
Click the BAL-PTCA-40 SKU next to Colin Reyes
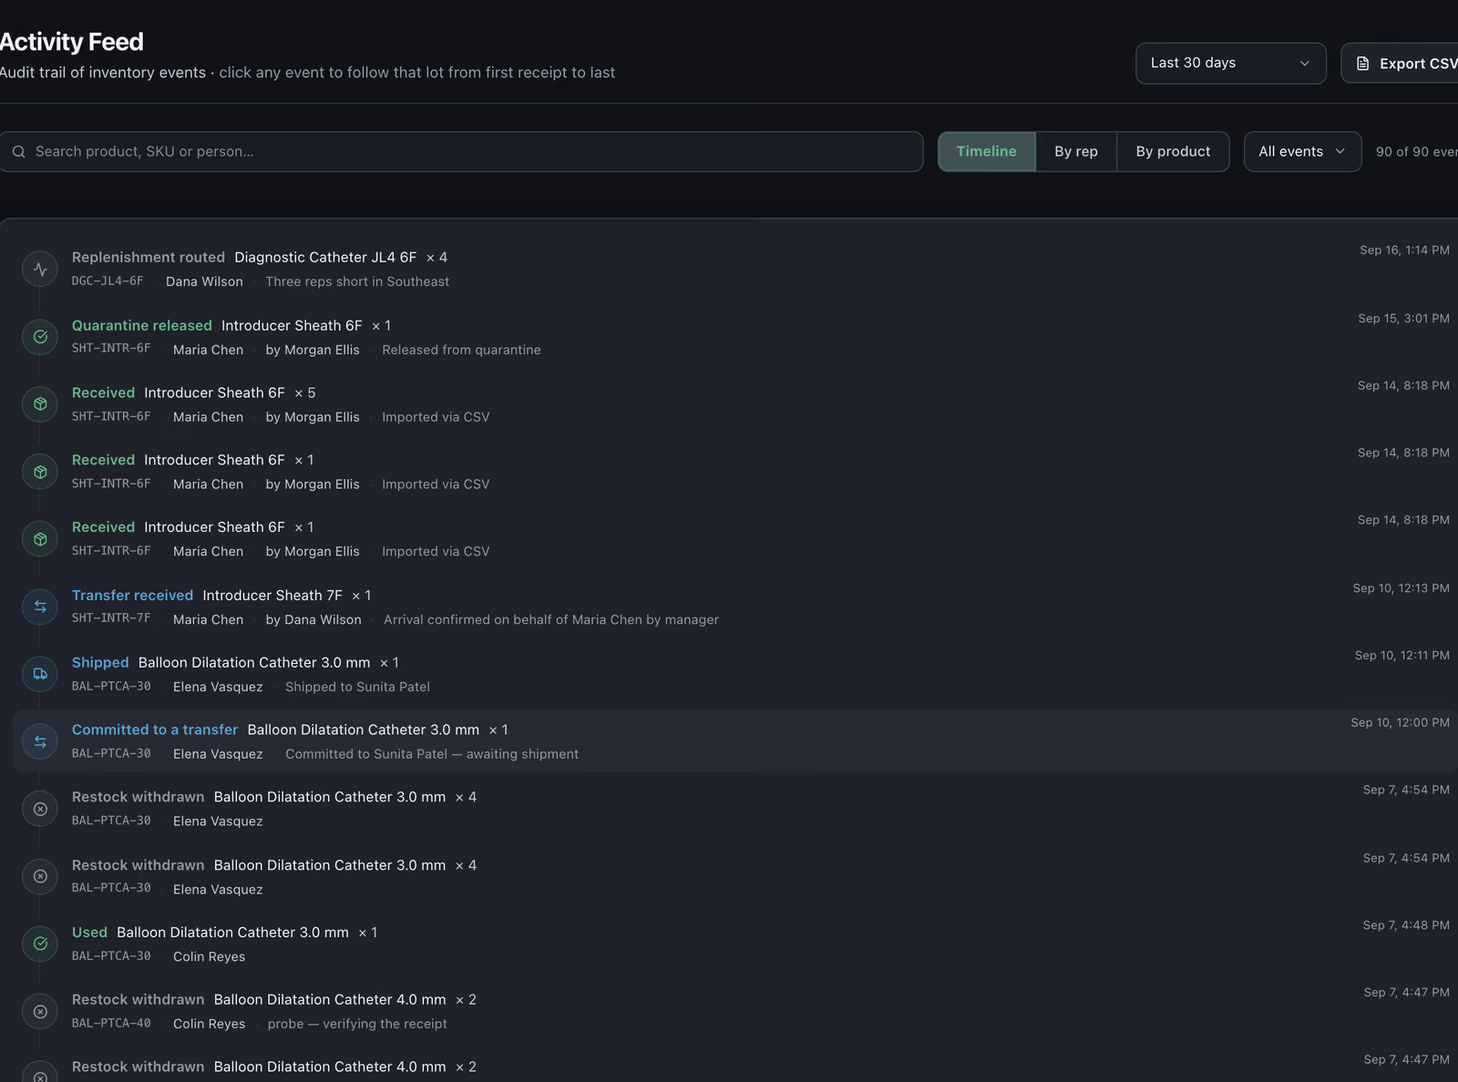[111, 1024]
